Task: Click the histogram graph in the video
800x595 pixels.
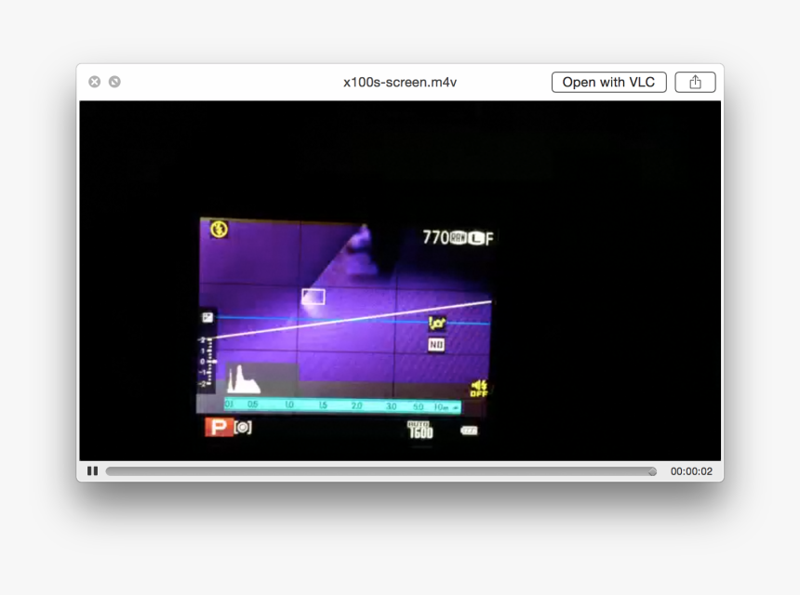Action: click(244, 378)
